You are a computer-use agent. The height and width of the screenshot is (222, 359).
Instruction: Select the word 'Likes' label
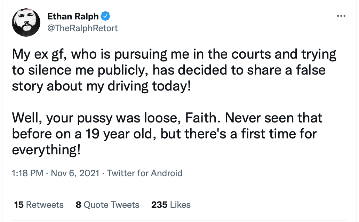tap(181, 205)
